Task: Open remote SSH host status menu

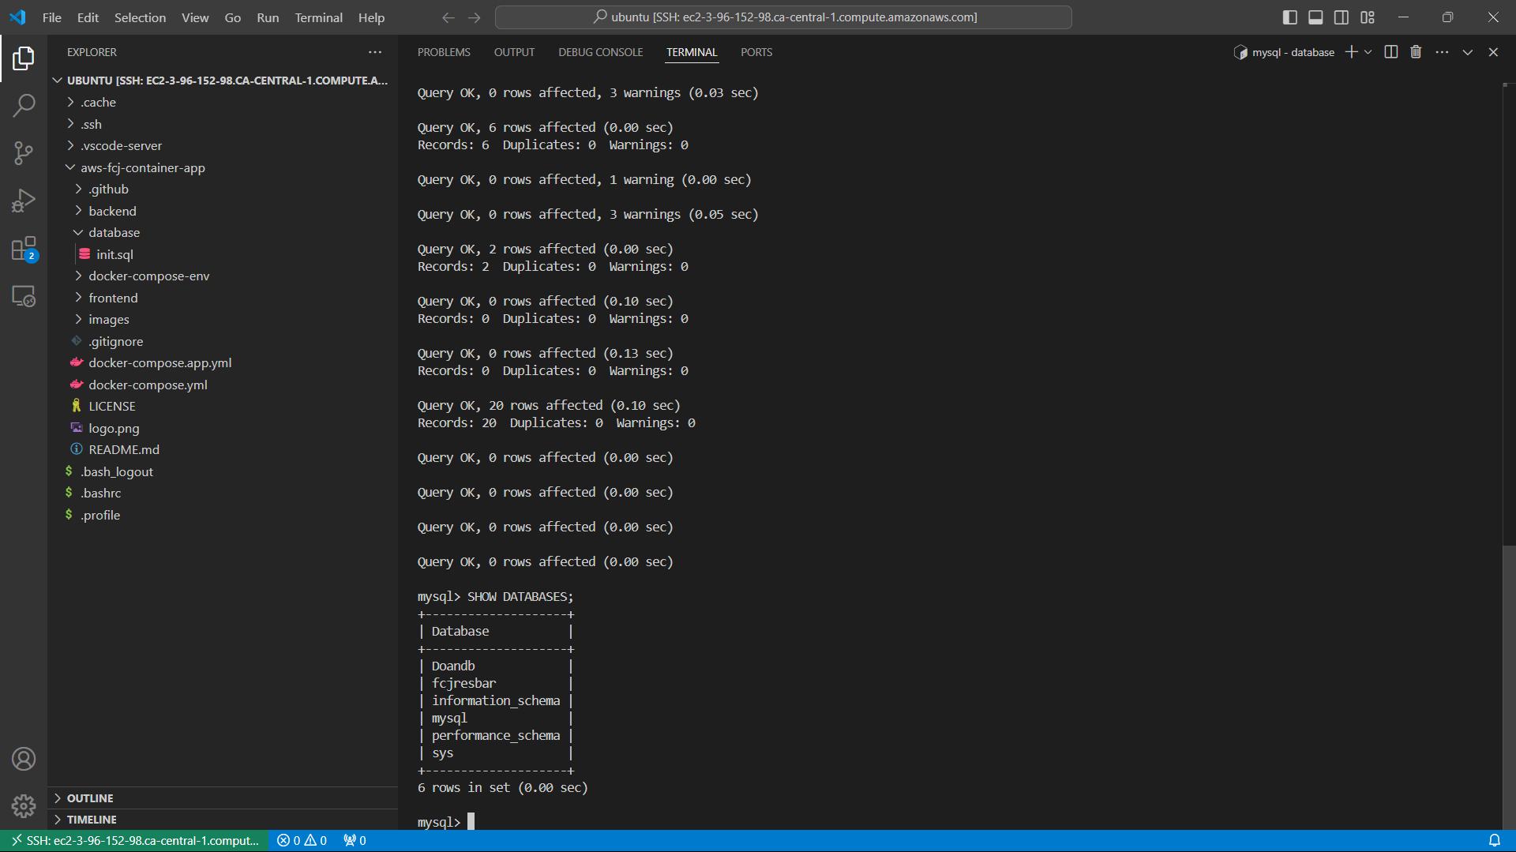Action: pyautogui.click(x=136, y=841)
